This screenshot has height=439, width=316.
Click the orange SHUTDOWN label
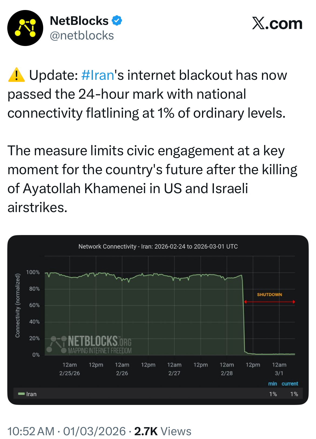click(x=269, y=295)
